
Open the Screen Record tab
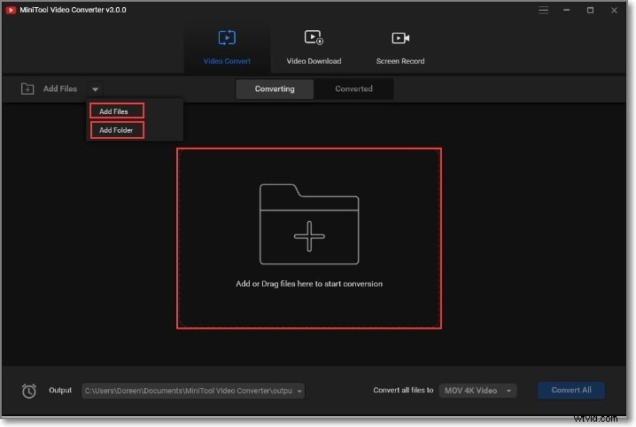[x=399, y=48]
